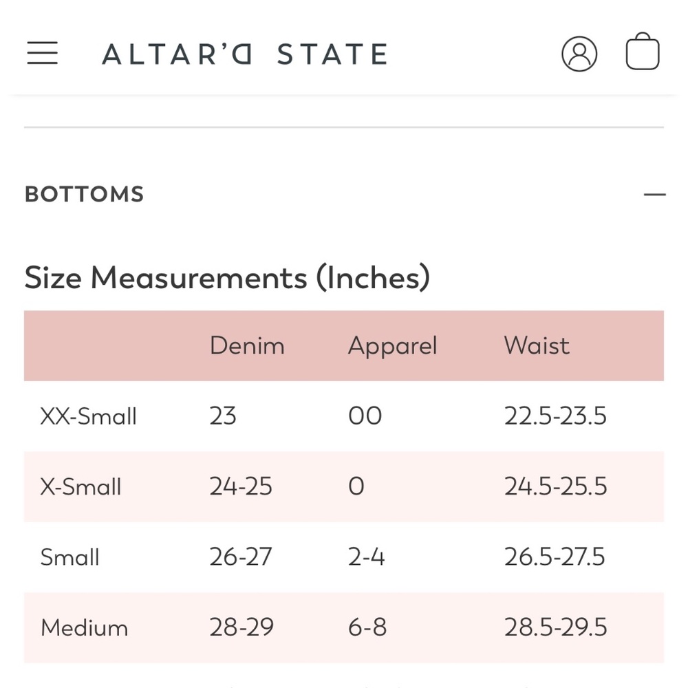The width and height of the screenshot is (688, 688).
Task: Select the X-Small row label
Action: point(80,486)
